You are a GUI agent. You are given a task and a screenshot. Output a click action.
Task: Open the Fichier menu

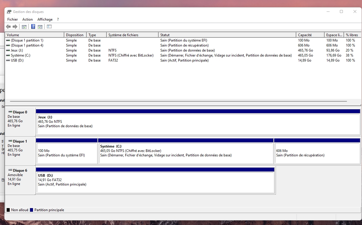click(12, 19)
